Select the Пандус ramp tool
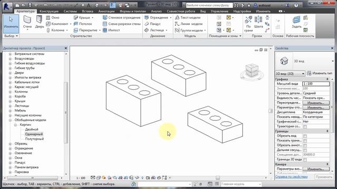The width and height of the screenshot is (337, 189). point(153,24)
